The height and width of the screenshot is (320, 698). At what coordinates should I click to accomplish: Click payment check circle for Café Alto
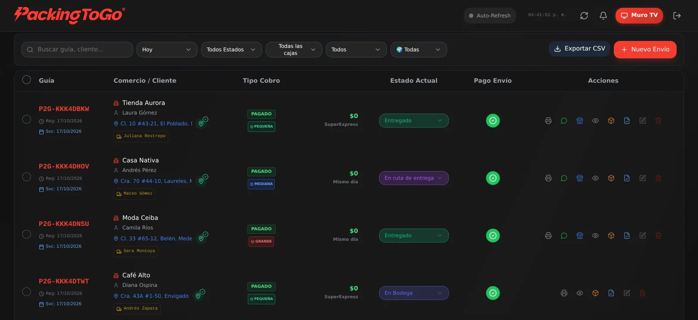tap(493, 293)
